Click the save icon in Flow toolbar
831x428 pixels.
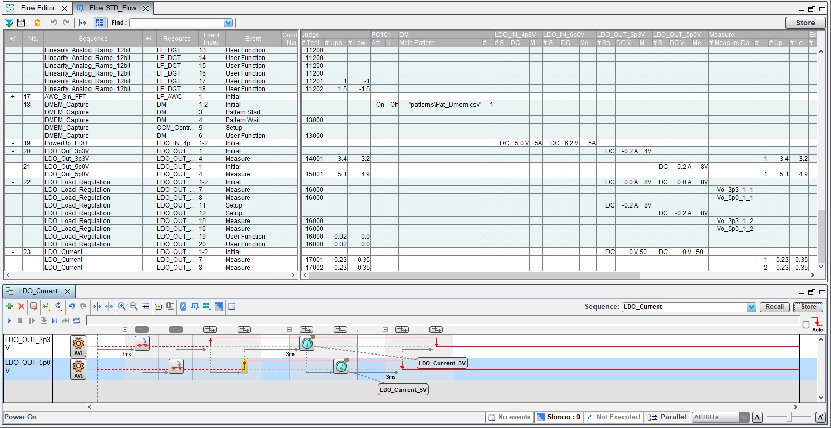click(21, 23)
